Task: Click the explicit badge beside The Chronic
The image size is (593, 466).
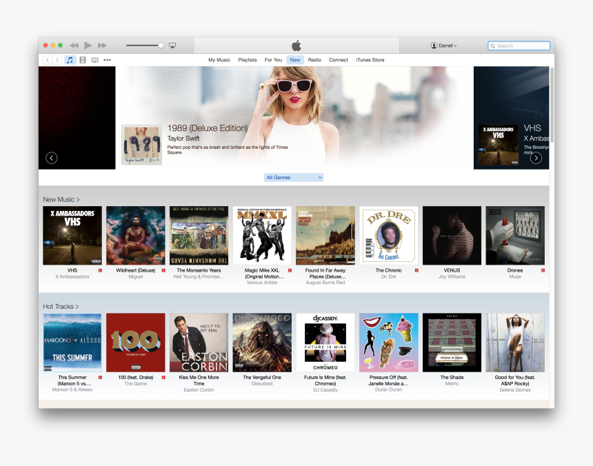Action: point(416,270)
